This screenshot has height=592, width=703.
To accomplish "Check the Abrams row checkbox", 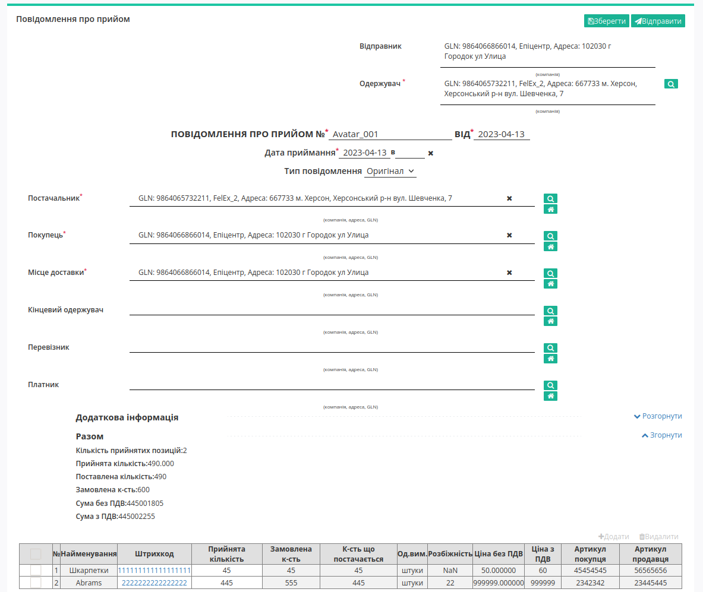I will point(36,582).
